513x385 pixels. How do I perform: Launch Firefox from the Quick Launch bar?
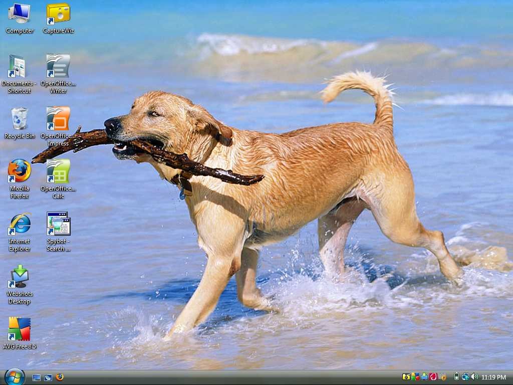point(60,377)
